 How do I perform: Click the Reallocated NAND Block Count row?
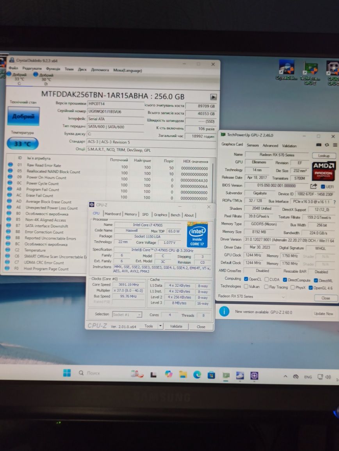pyautogui.click(x=110, y=172)
